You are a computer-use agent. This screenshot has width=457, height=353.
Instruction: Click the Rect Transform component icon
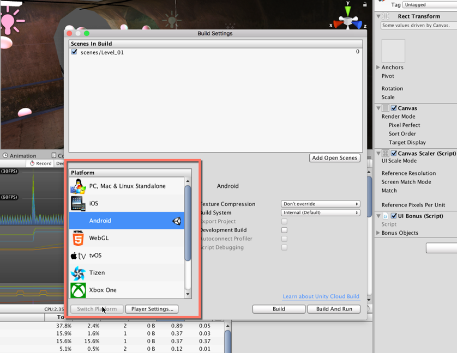[x=386, y=16]
